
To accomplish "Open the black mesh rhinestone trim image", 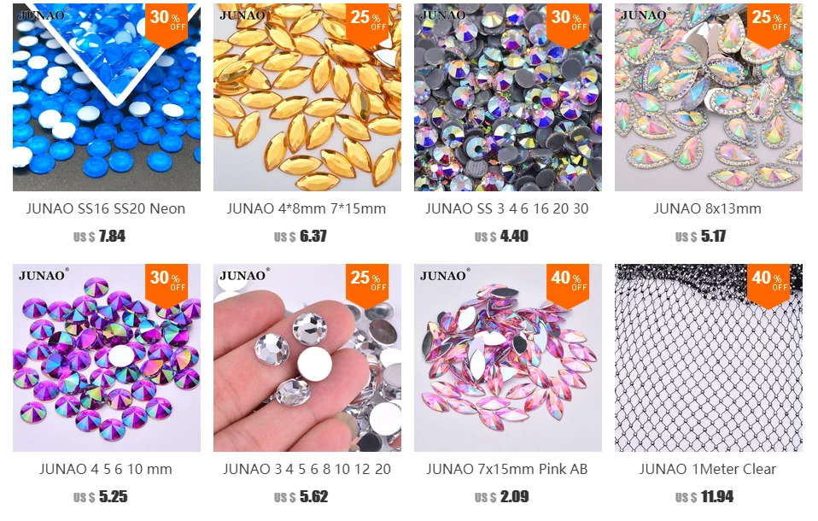I will click(x=709, y=358).
